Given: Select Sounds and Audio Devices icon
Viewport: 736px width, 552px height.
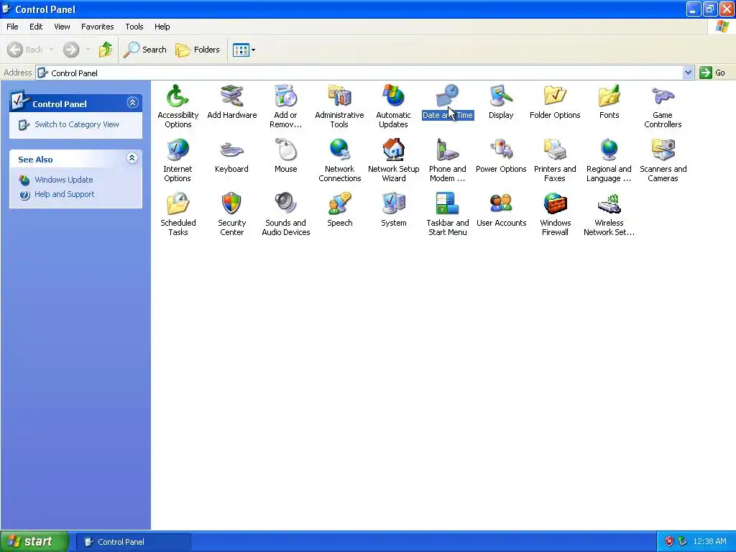Looking at the screenshot, I should click(285, 204).
